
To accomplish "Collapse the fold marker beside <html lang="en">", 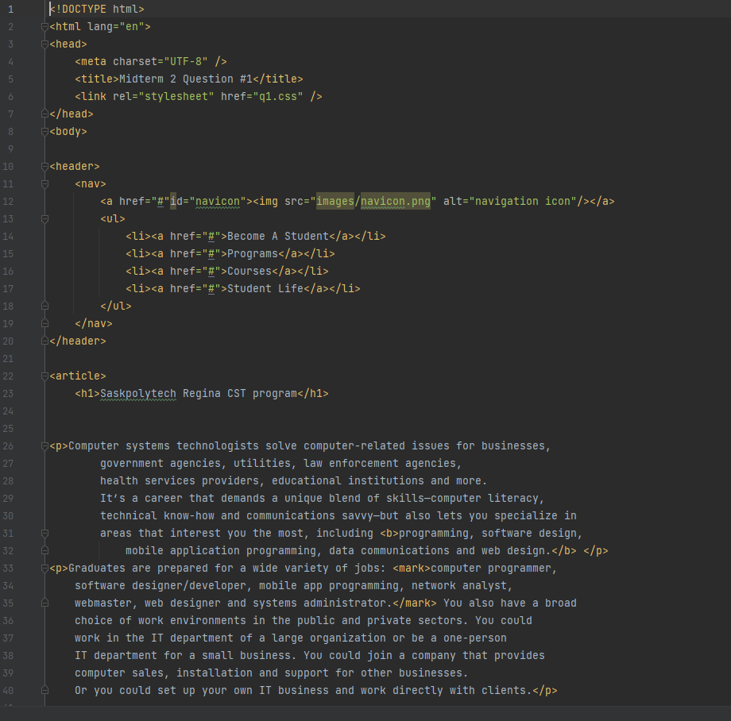I will [x=44, y=27].
